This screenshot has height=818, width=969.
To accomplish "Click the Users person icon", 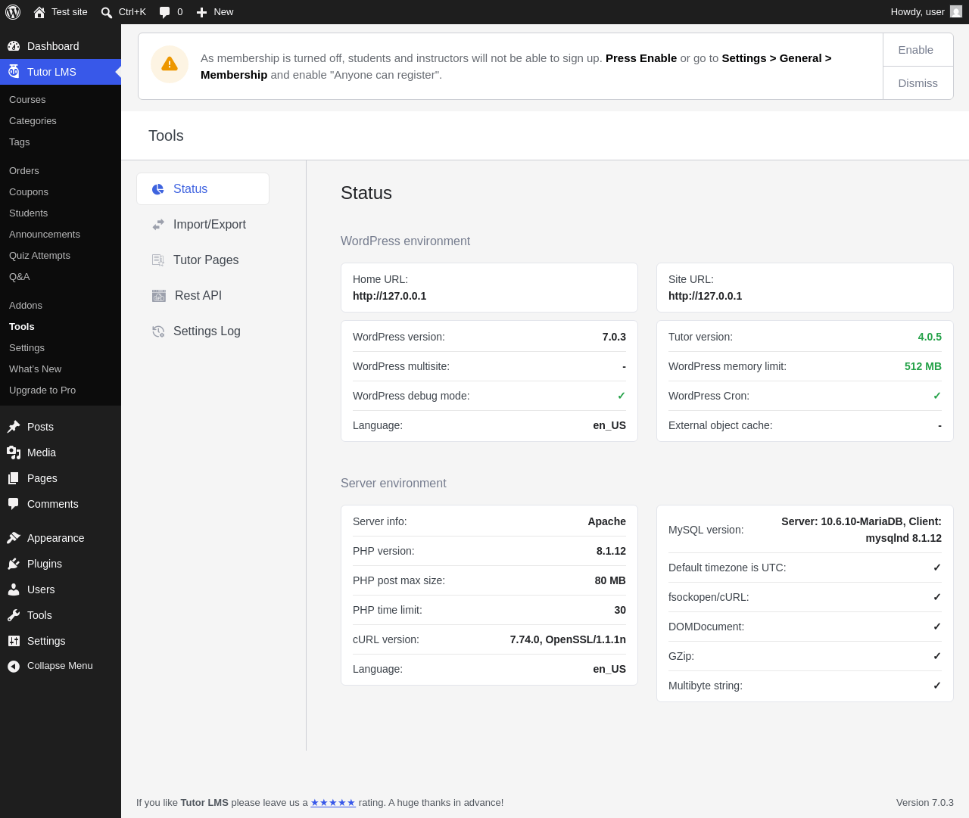I will coord(14,589).
